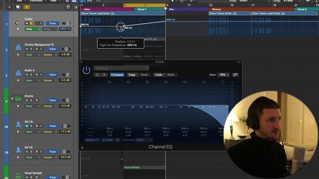This screenshot has height=179, width=319.
Task: Click the Undo button in Channel EQ
Action: 159,75
